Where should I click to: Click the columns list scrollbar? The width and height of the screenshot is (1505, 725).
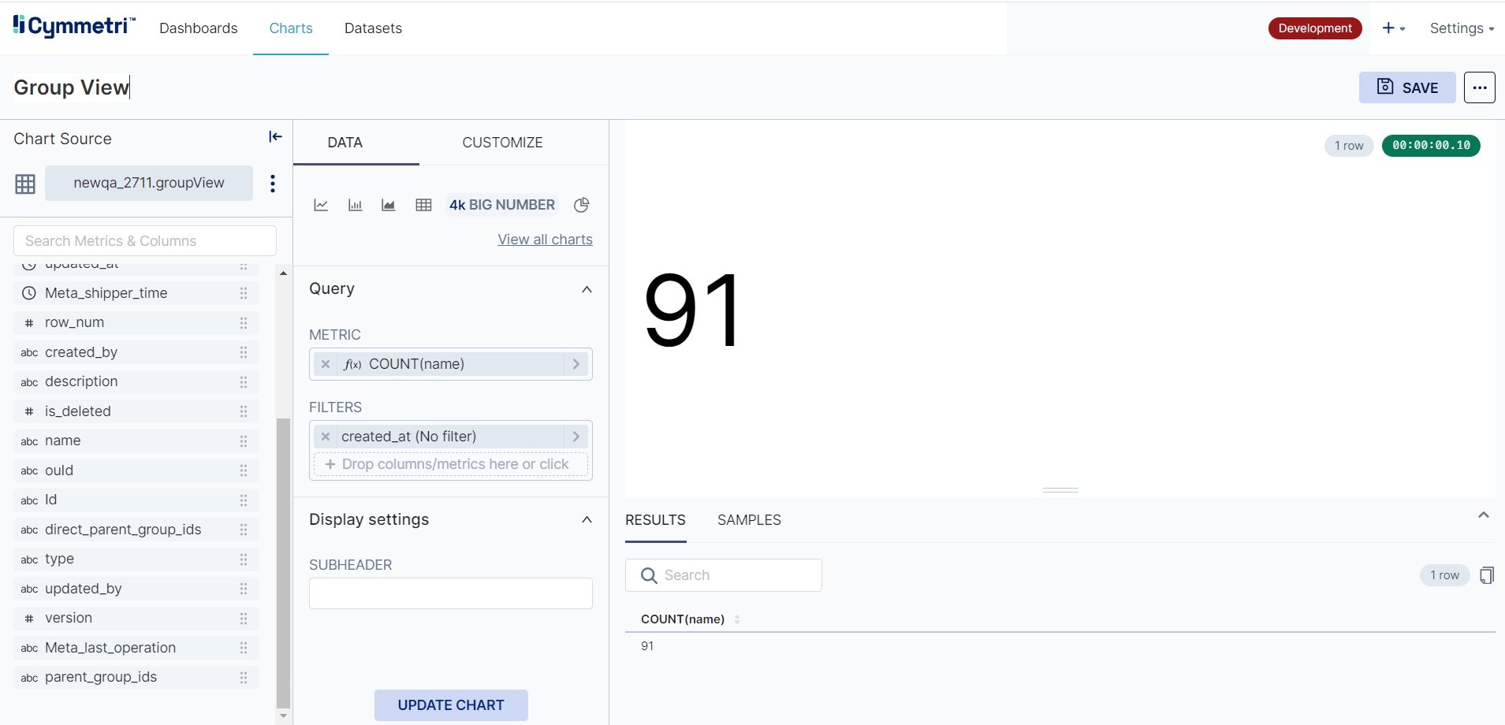(284, 563)
